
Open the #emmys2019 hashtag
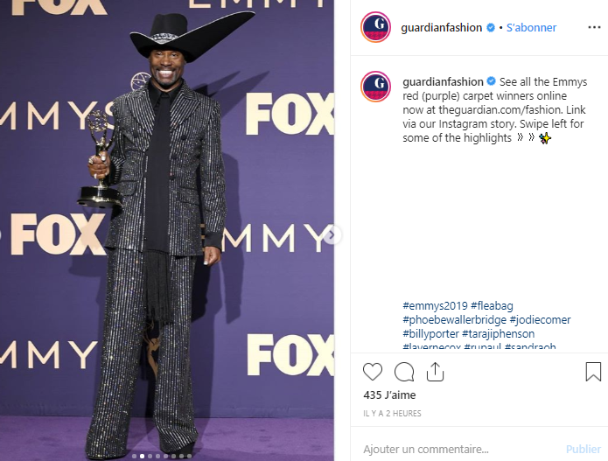[x=435, y=305]
